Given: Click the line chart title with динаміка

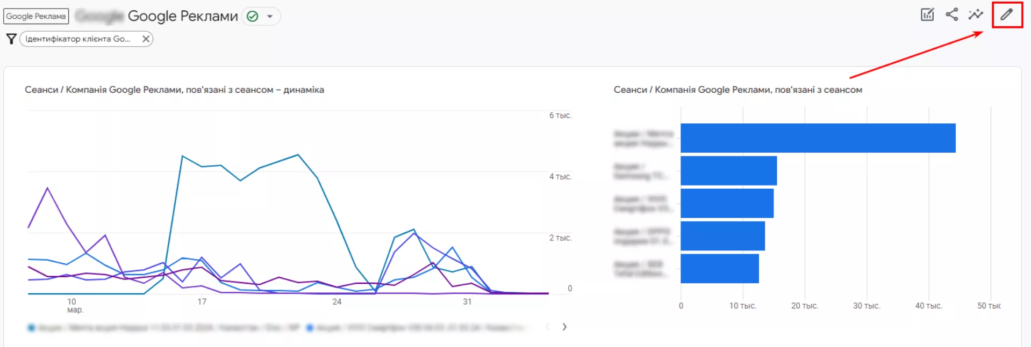Looking at the screenshot, I should tap(174, 90).
